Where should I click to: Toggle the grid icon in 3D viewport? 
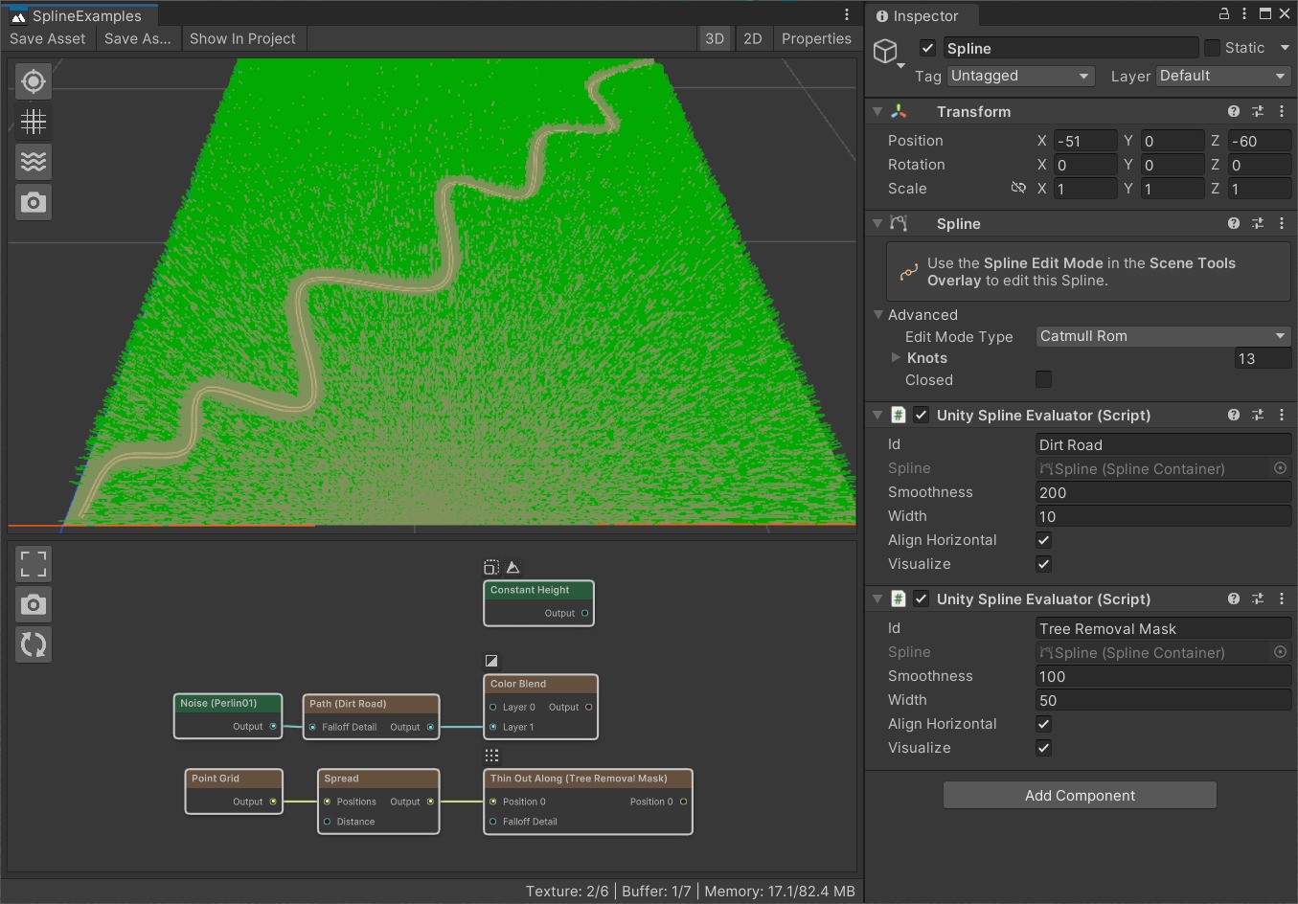(34, 122)
